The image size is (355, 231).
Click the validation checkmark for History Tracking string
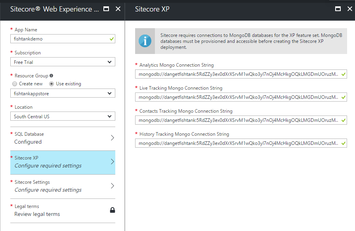tap(344, 143)
